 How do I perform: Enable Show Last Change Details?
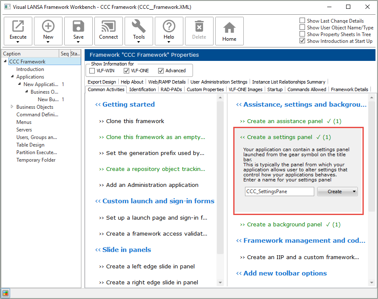[302, 21]
